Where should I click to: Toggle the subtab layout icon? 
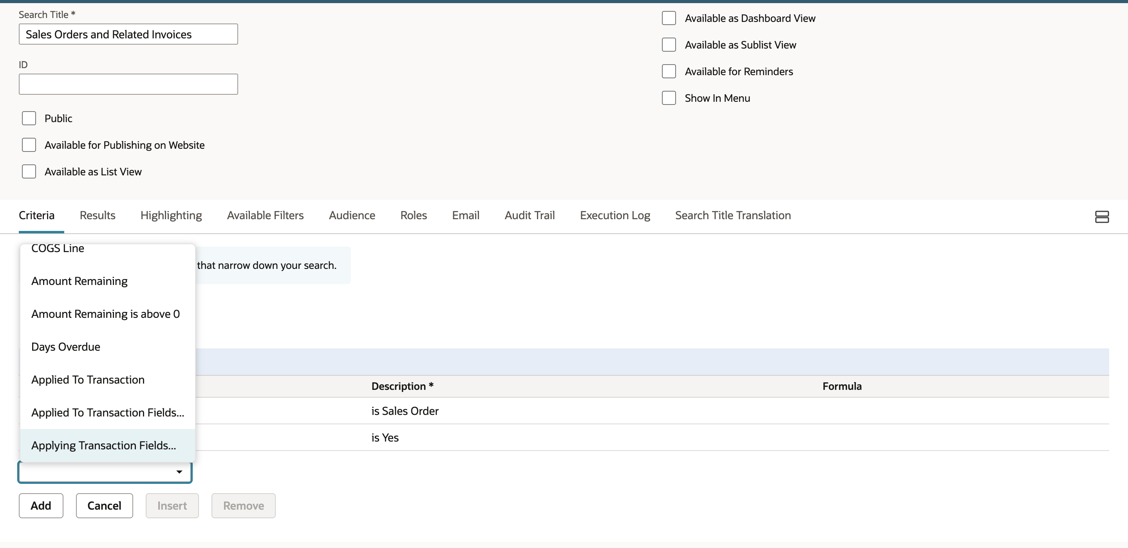(1102, 217)
